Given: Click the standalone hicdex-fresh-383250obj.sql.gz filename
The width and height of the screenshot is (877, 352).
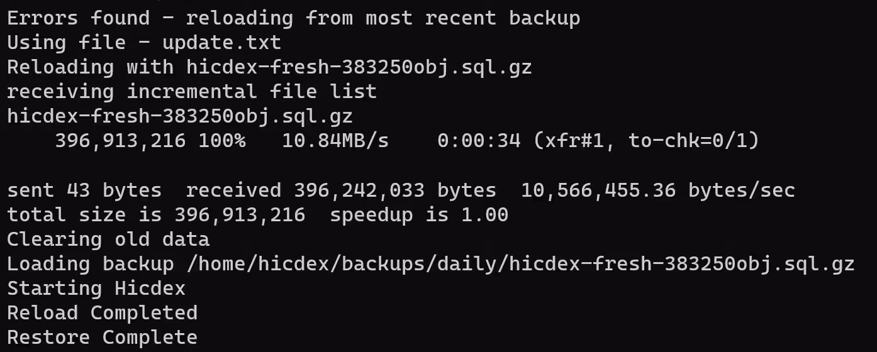Looking at the screenshot, I should (180, 116).
